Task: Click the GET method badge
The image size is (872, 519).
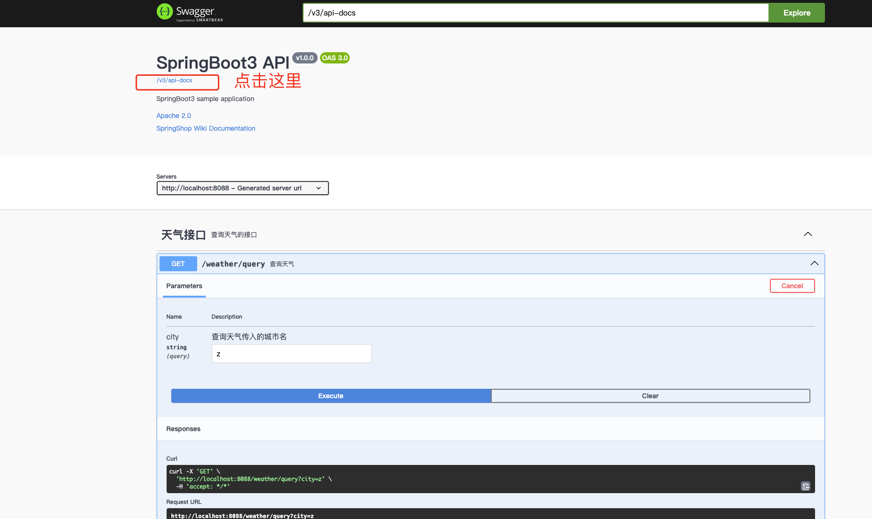Action: pyautogui.click(x=178, y=264)
